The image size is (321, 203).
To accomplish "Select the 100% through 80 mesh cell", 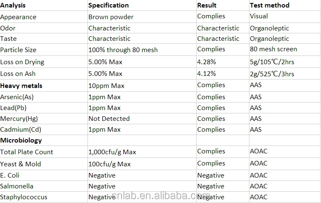I will [x=142, y=50].
